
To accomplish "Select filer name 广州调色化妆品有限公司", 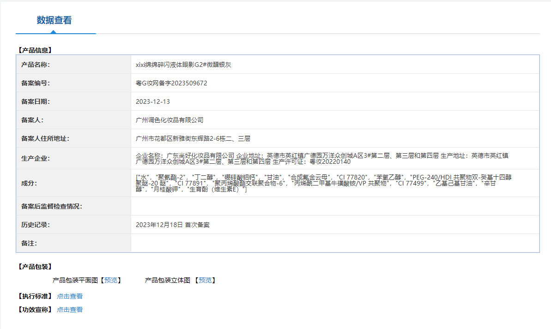I will click(x=170, y=120).
